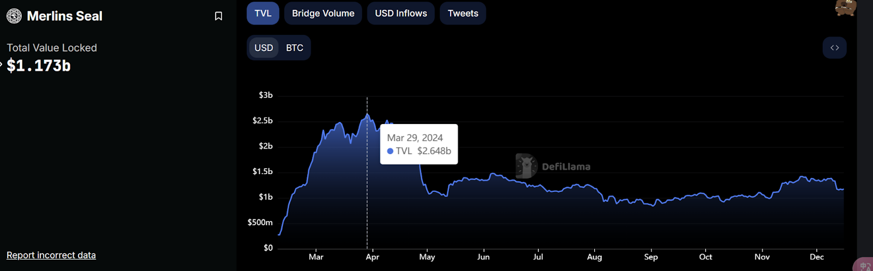Open the embed chart code icon
The width and height of the screenshot is (873, 271).
(x=834, y=48)
